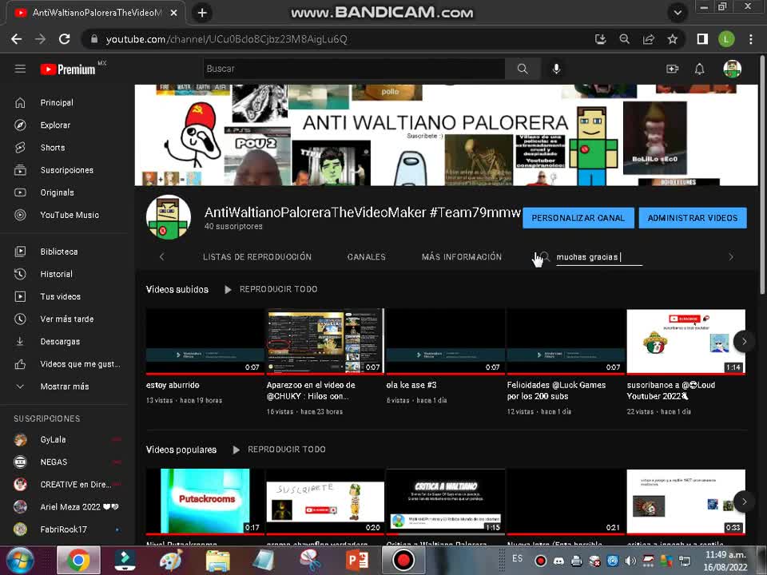
Task: Open Suscripciones in the sidebar
Action: 67,170
